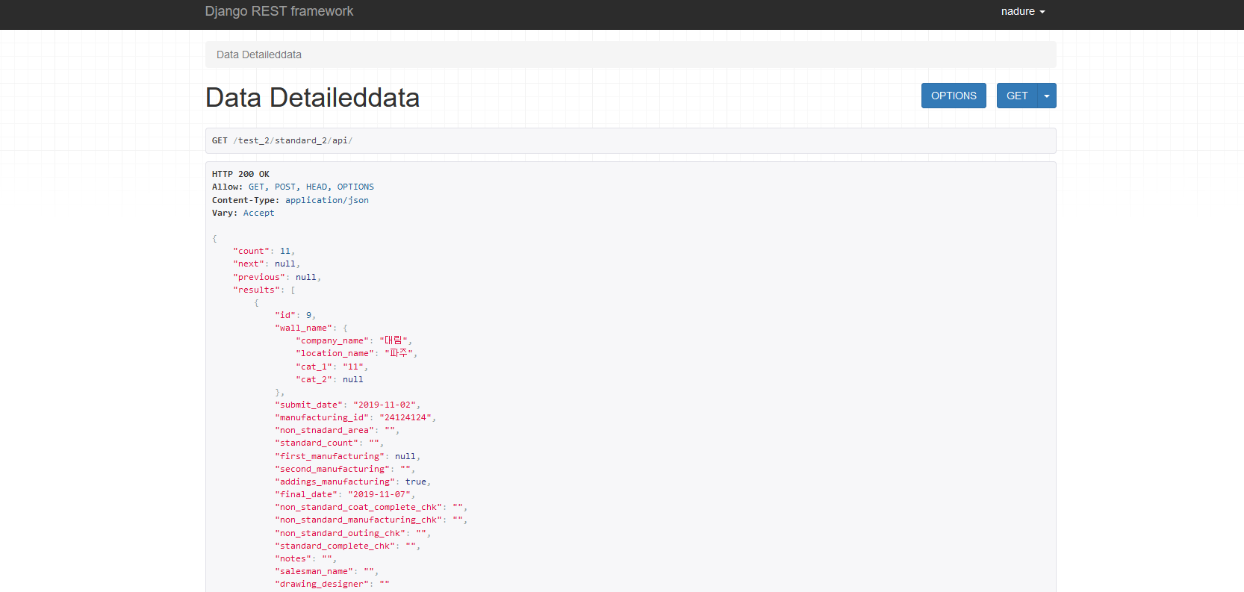Select the request URL /test_2/standard_2/api/
The width and height of the screenshot is (1244, 592).
[x=293, y=140]
